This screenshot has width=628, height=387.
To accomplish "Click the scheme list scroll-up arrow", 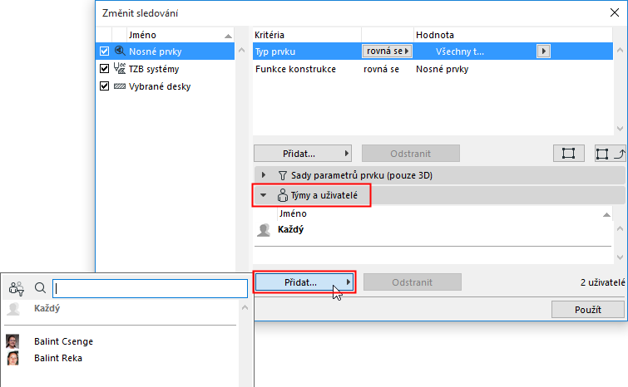I will coord(241,51).
